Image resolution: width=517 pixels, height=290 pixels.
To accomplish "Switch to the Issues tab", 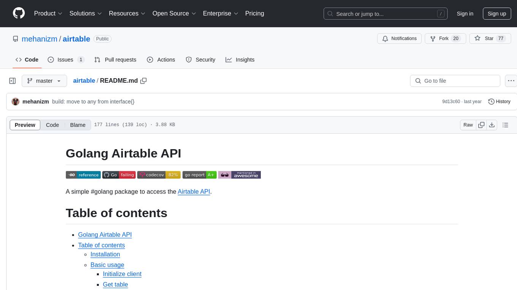I will (66, 60).
